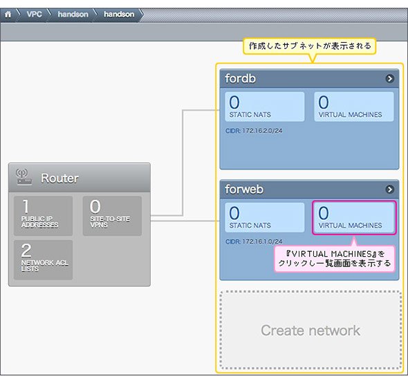Go to the home breadcrumb icon

pos(8,15)
